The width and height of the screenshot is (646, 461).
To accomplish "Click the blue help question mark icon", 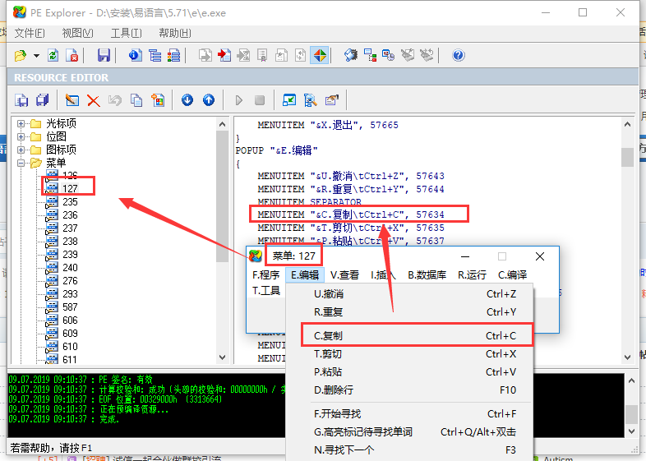I will coord(459,55).
